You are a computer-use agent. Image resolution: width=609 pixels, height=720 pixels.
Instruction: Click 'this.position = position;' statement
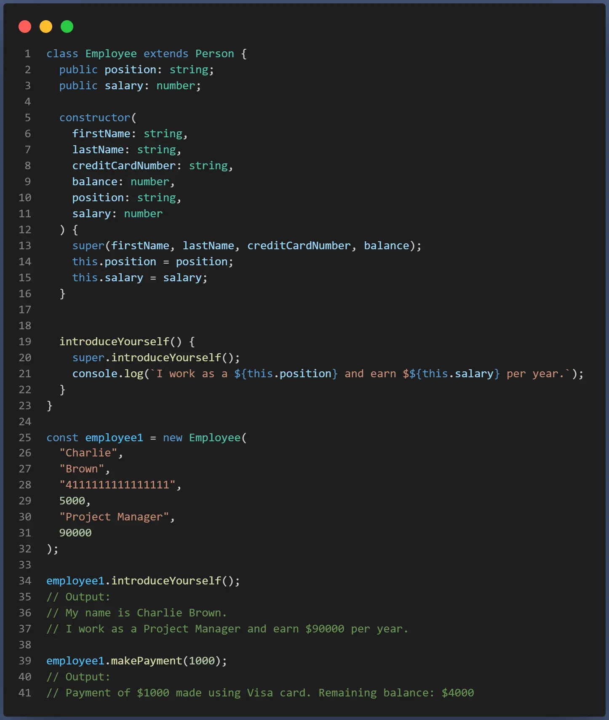(152, 262)
